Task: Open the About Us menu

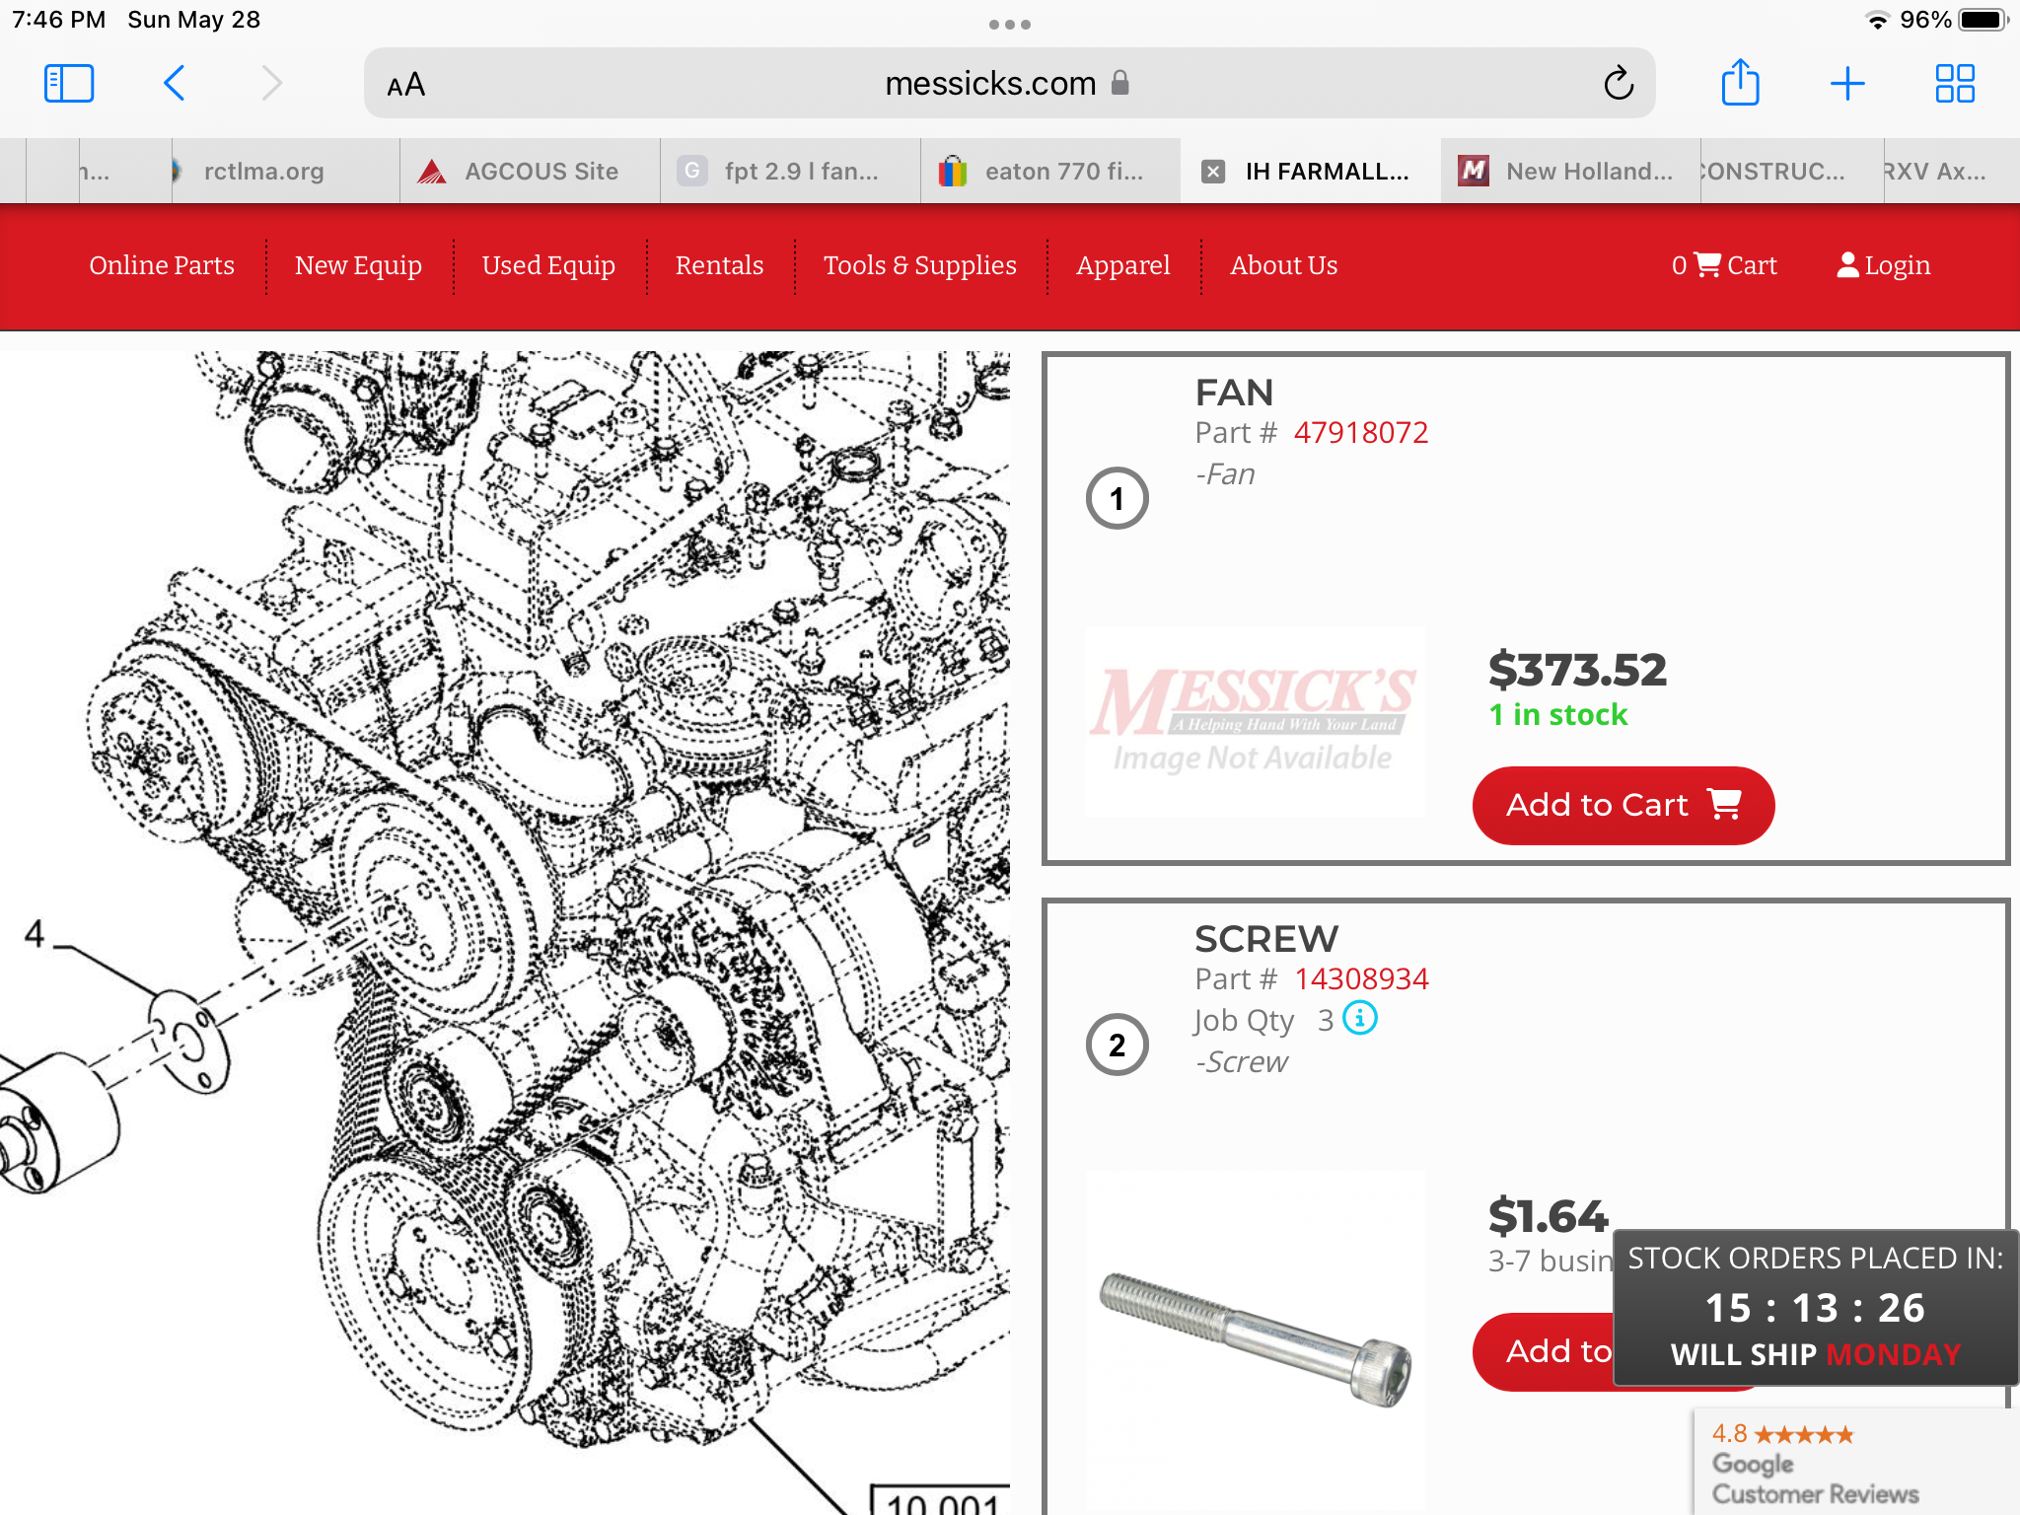Action: [x=1283, y=265]
